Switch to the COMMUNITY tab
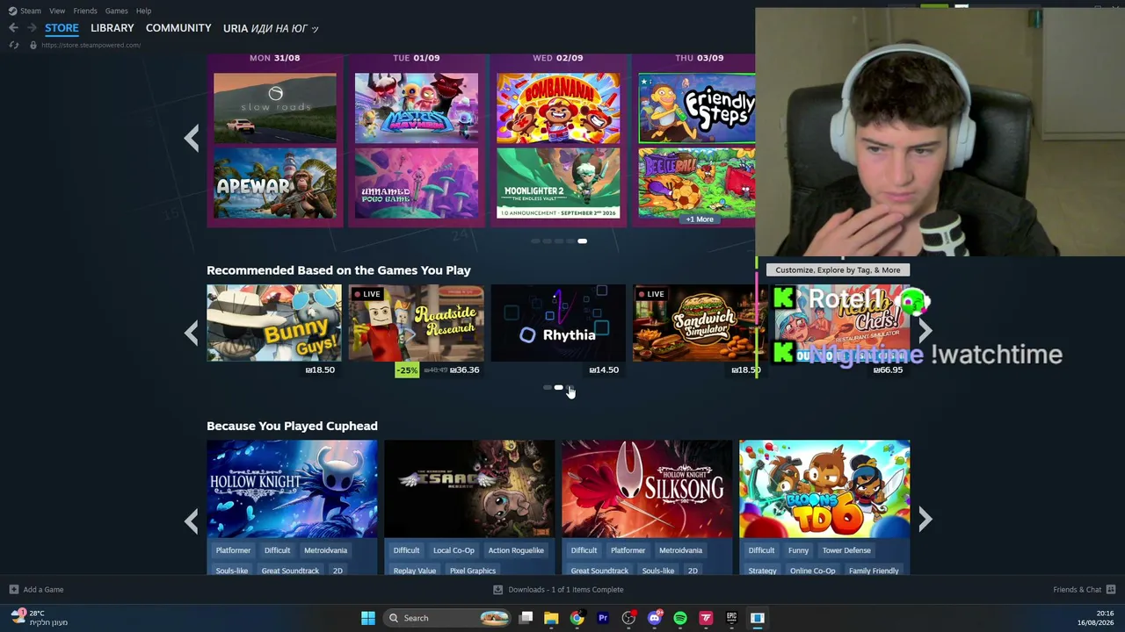1125x632 pixels. point(178,28)
